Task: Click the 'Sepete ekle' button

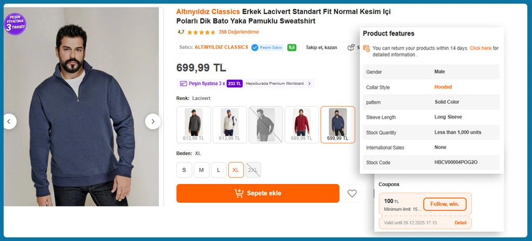Action: [x=258, y=193]
